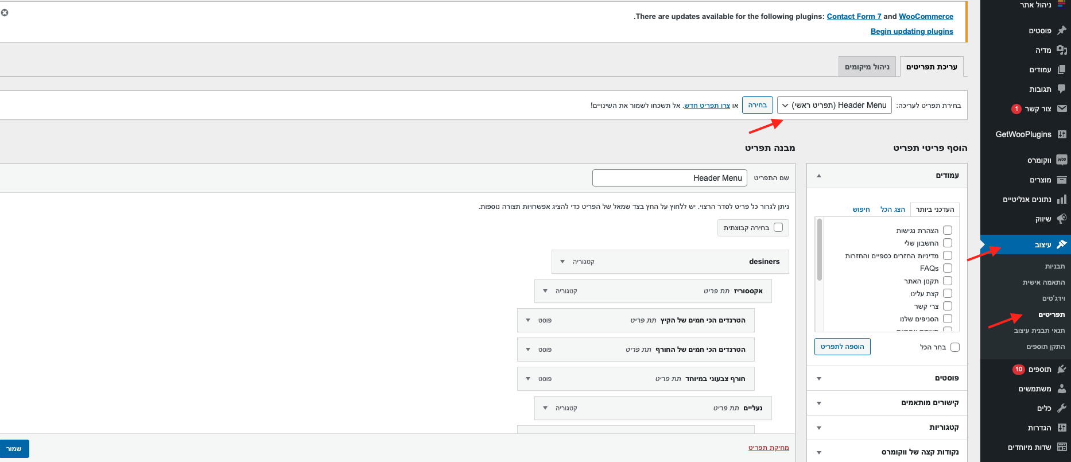Enable the bulk select checkbox
Image resolution: width=1071 pixels, height=462 pixels.
click(x=778, y=227)
